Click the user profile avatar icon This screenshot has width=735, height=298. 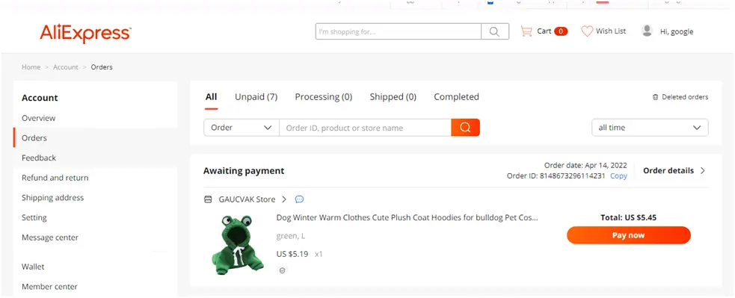click(x=648, y=31)
